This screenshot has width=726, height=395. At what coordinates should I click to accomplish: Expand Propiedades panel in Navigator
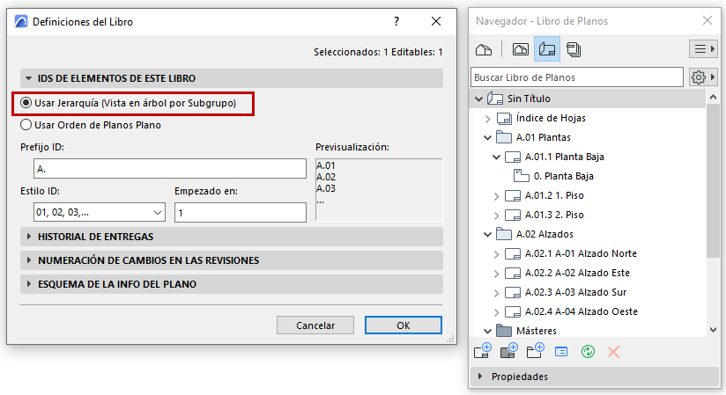(480, 376)
